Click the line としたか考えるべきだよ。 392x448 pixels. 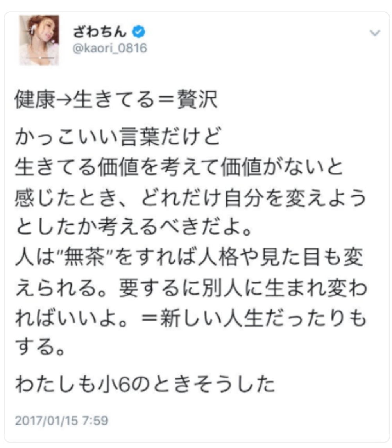tap(134, 227)
